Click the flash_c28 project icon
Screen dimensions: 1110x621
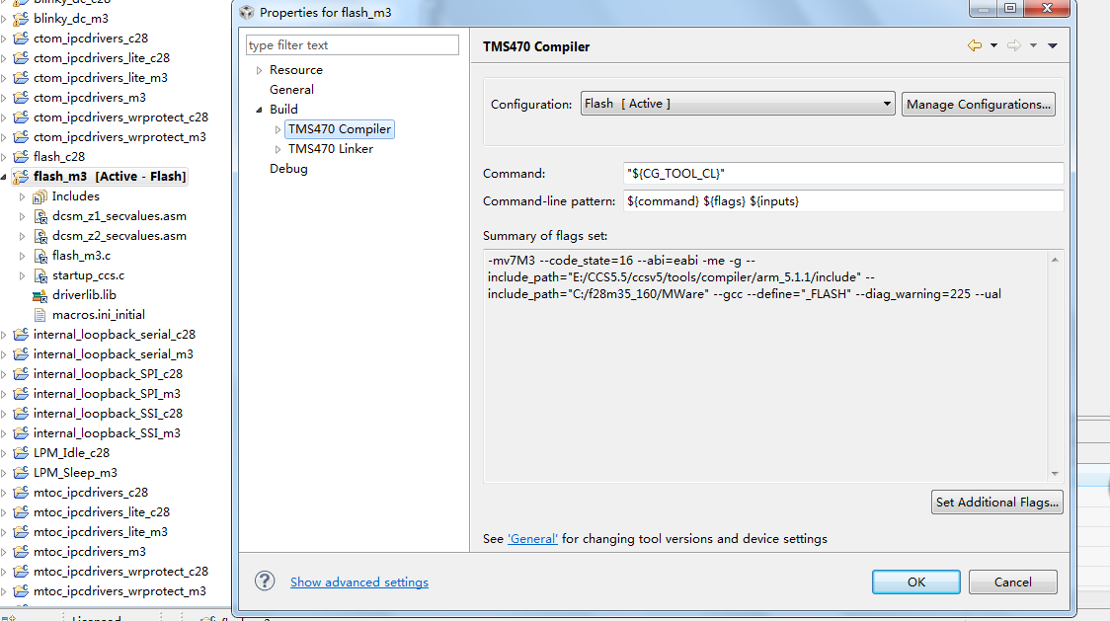pyautogui.click(x=22, y=157)
